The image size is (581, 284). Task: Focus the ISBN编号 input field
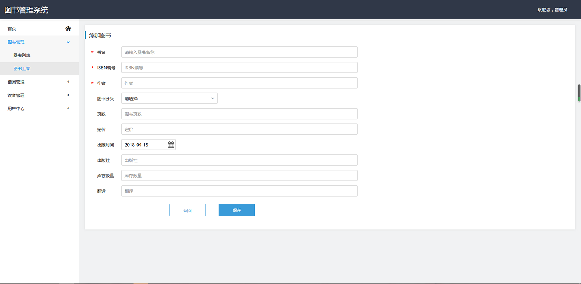[x=239, y=67]
